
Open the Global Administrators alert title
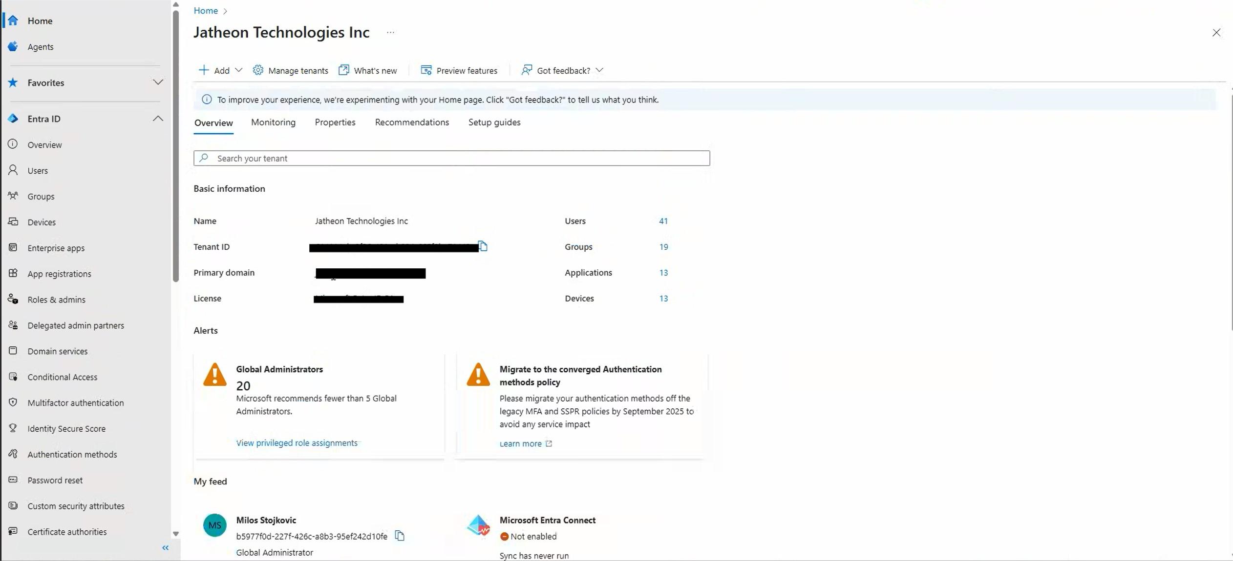tap(279, 369)
